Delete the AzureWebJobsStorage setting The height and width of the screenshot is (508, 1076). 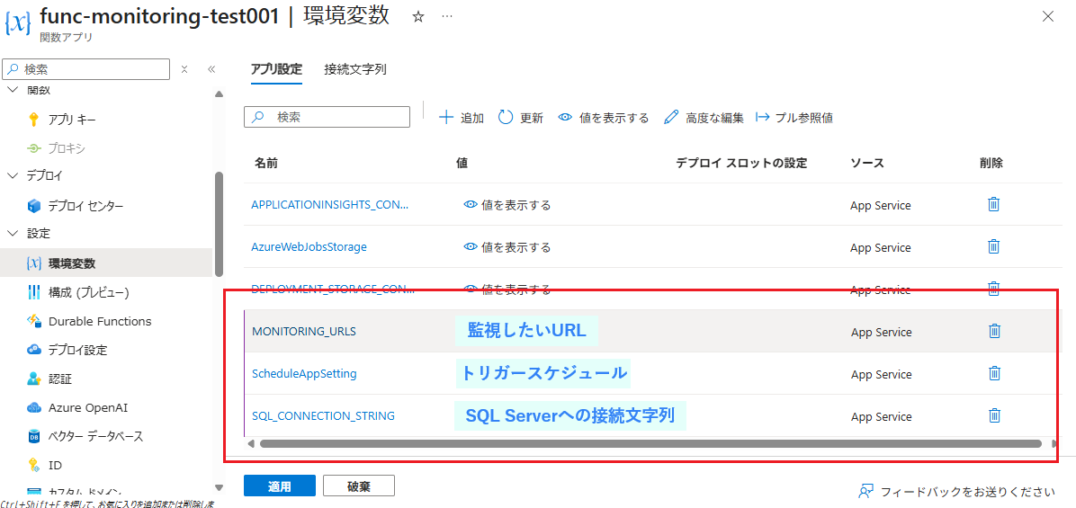[993, 246]
